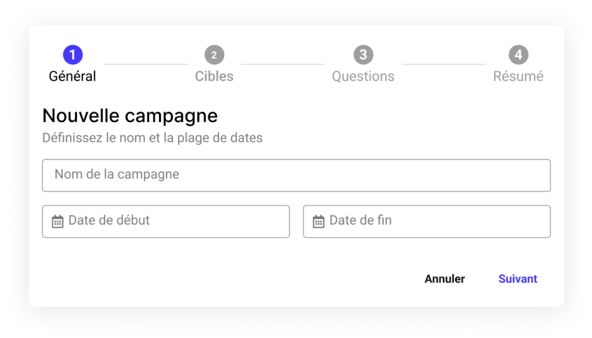
Task: Click the step 4 circle labeled 4
Action: click(517, 54)
